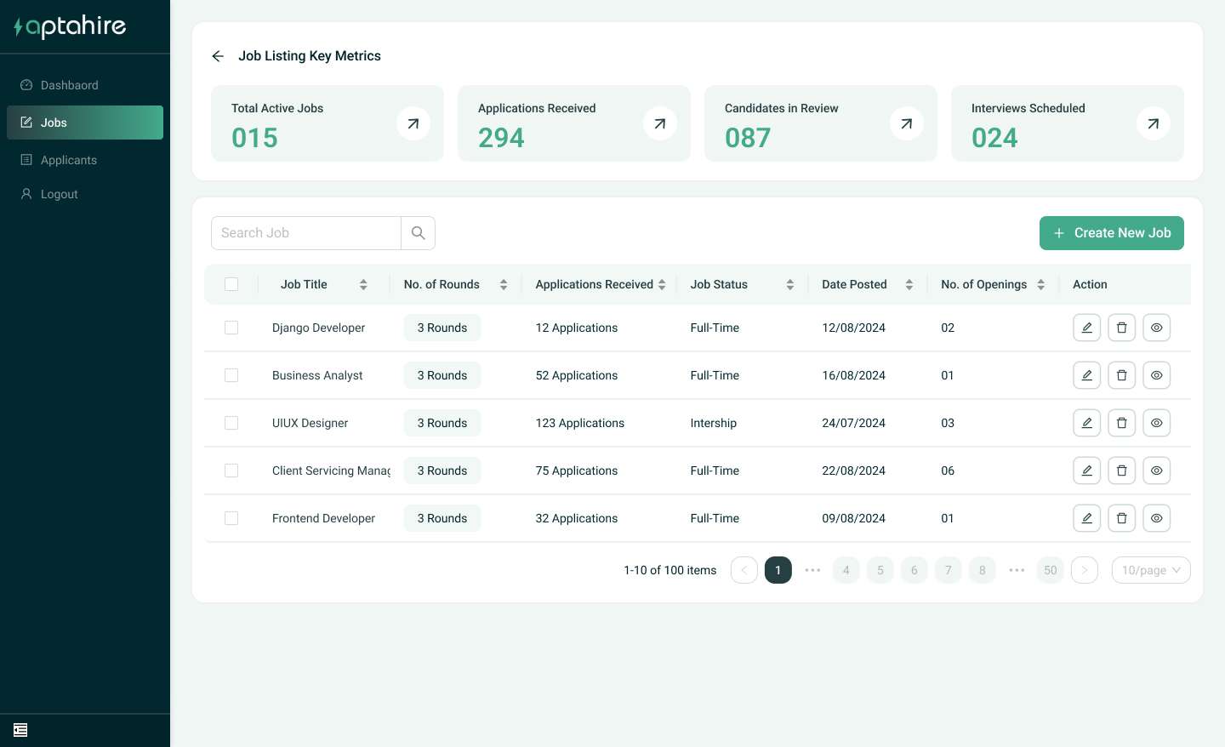Viewport: 1225px width, 747px height.
Task: Sort by Applications Received column
Action: coord(662,285)
